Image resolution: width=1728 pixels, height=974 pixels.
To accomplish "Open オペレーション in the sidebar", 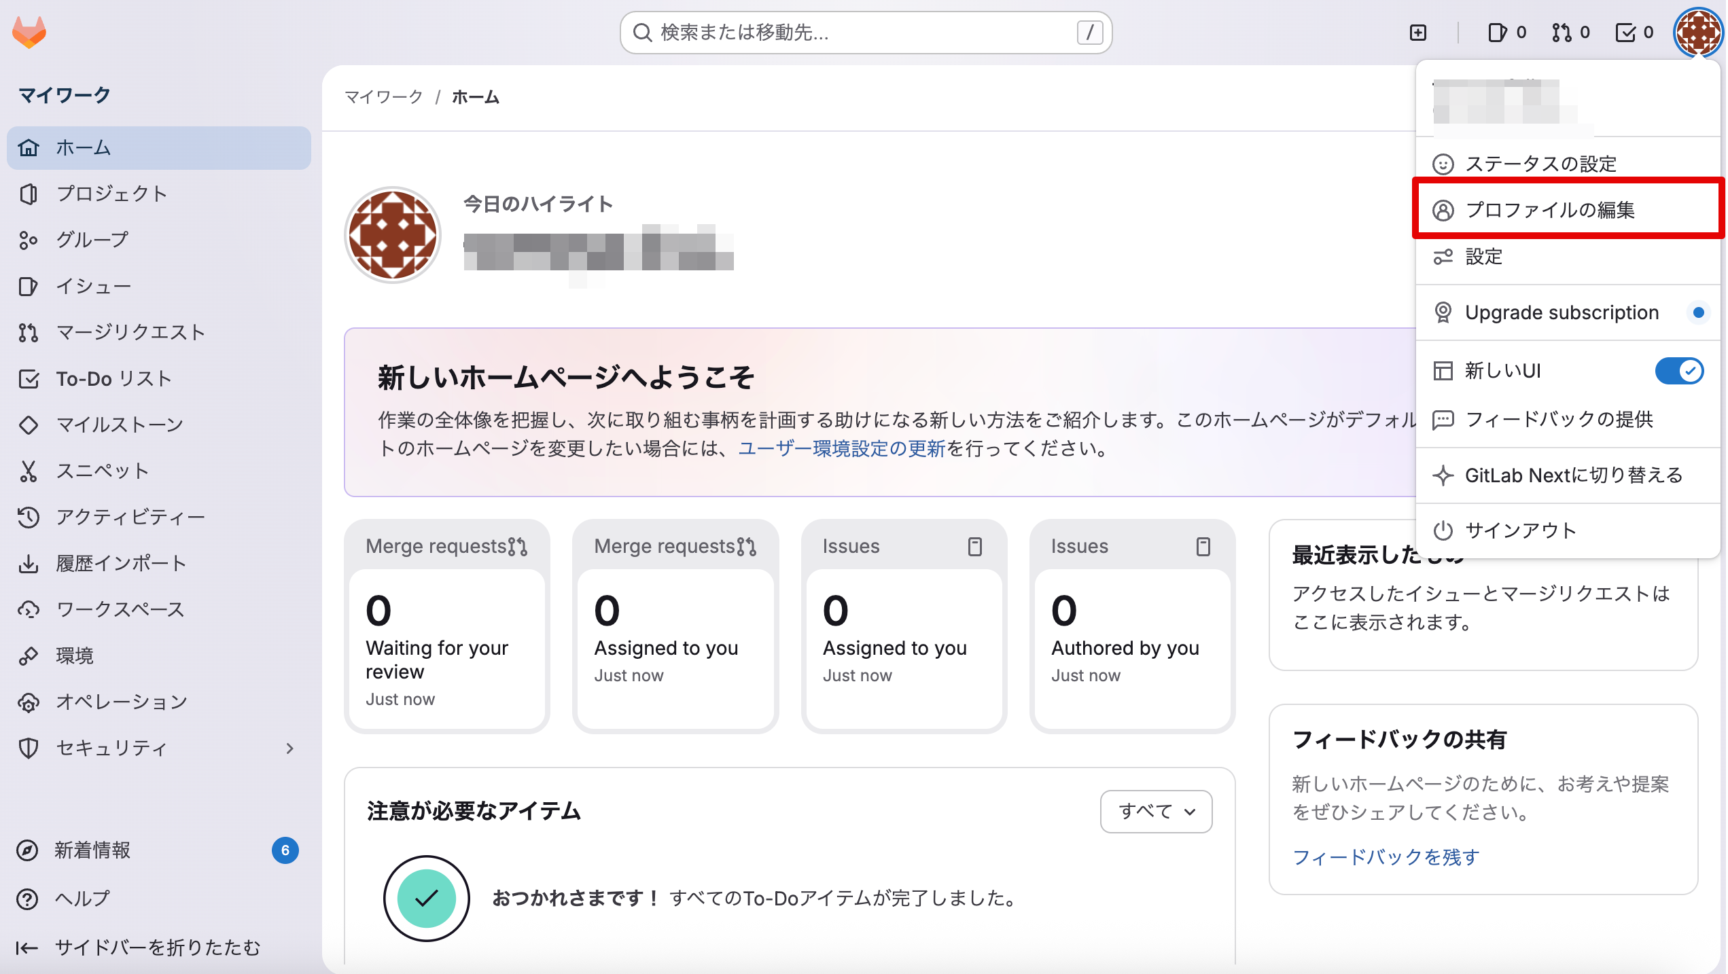I will 121,702.
